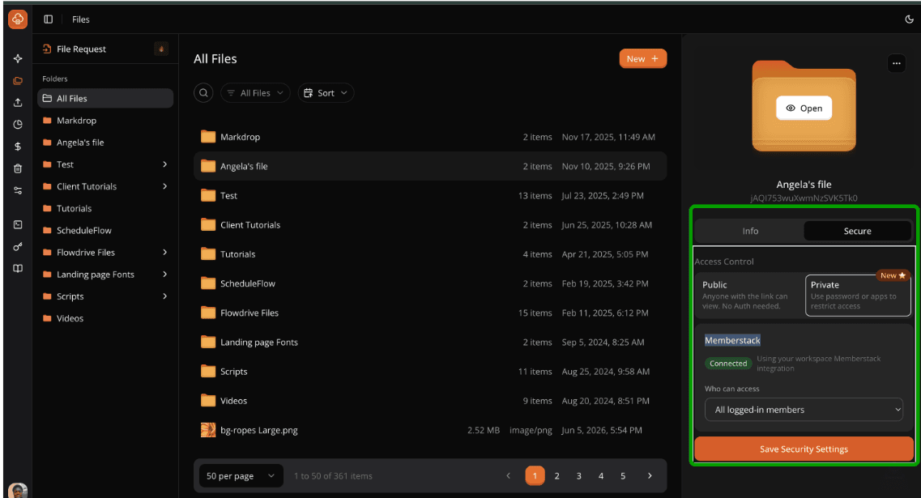This screenshot has height=498, width=921.
Task: Toggle the sidebar panel icon
Action: pos(48,19)
